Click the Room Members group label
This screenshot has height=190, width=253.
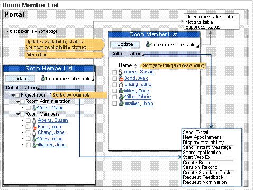click(43, 114)
